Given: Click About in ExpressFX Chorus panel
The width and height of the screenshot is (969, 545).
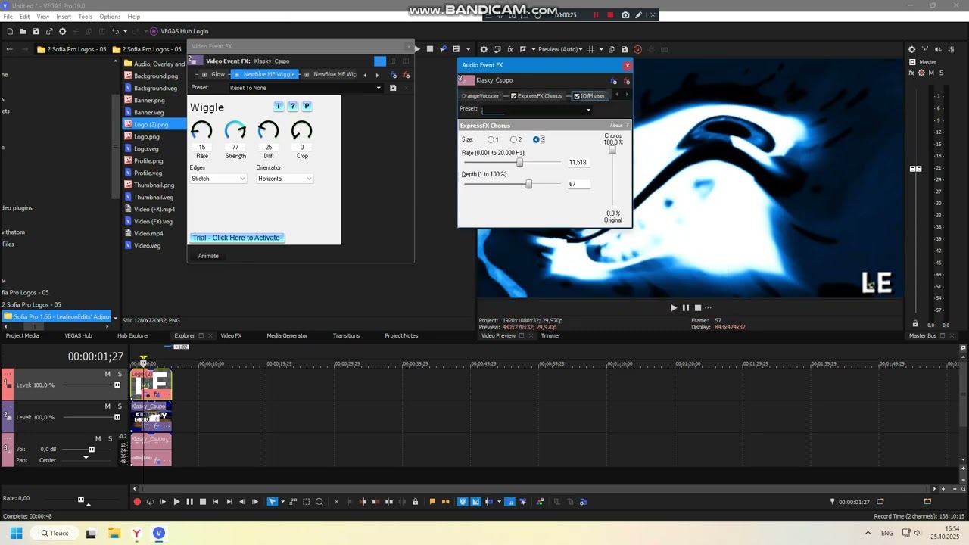Looking at the screenshot, I should pos(616,126).
